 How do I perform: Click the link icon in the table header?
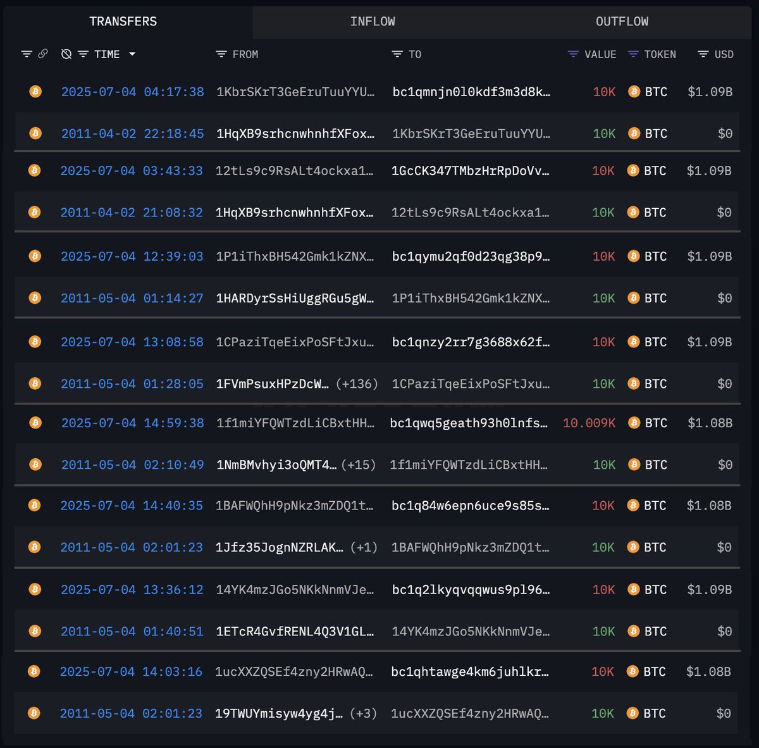point(43,54)
